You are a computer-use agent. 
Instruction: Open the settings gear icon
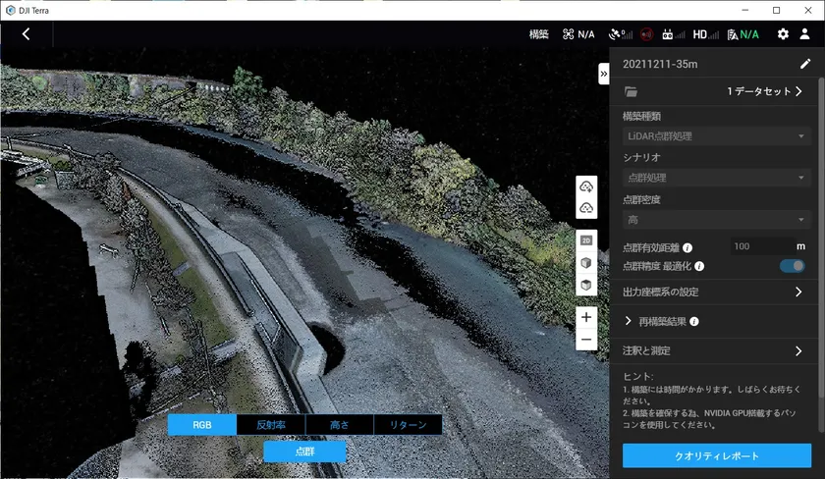[x=783, y=33]
